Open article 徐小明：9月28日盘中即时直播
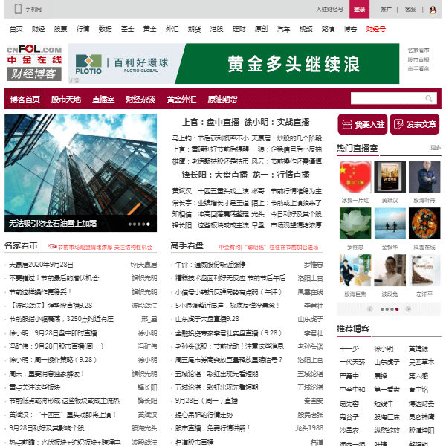The image size is (446, 446). 53,333
